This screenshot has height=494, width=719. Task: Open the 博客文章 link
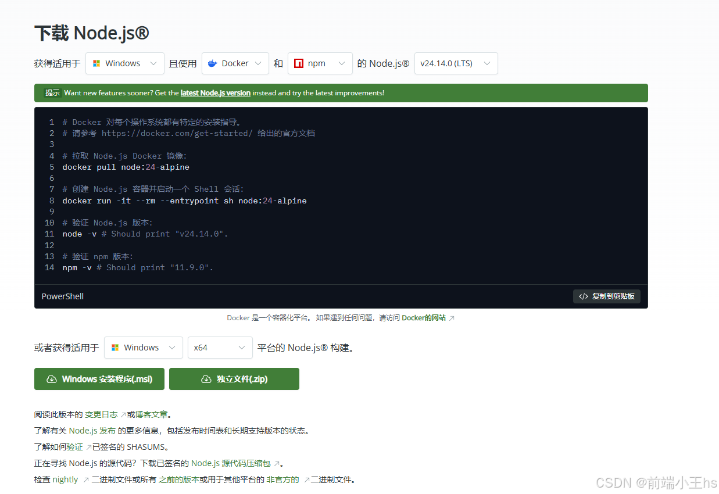coord(152,415)
